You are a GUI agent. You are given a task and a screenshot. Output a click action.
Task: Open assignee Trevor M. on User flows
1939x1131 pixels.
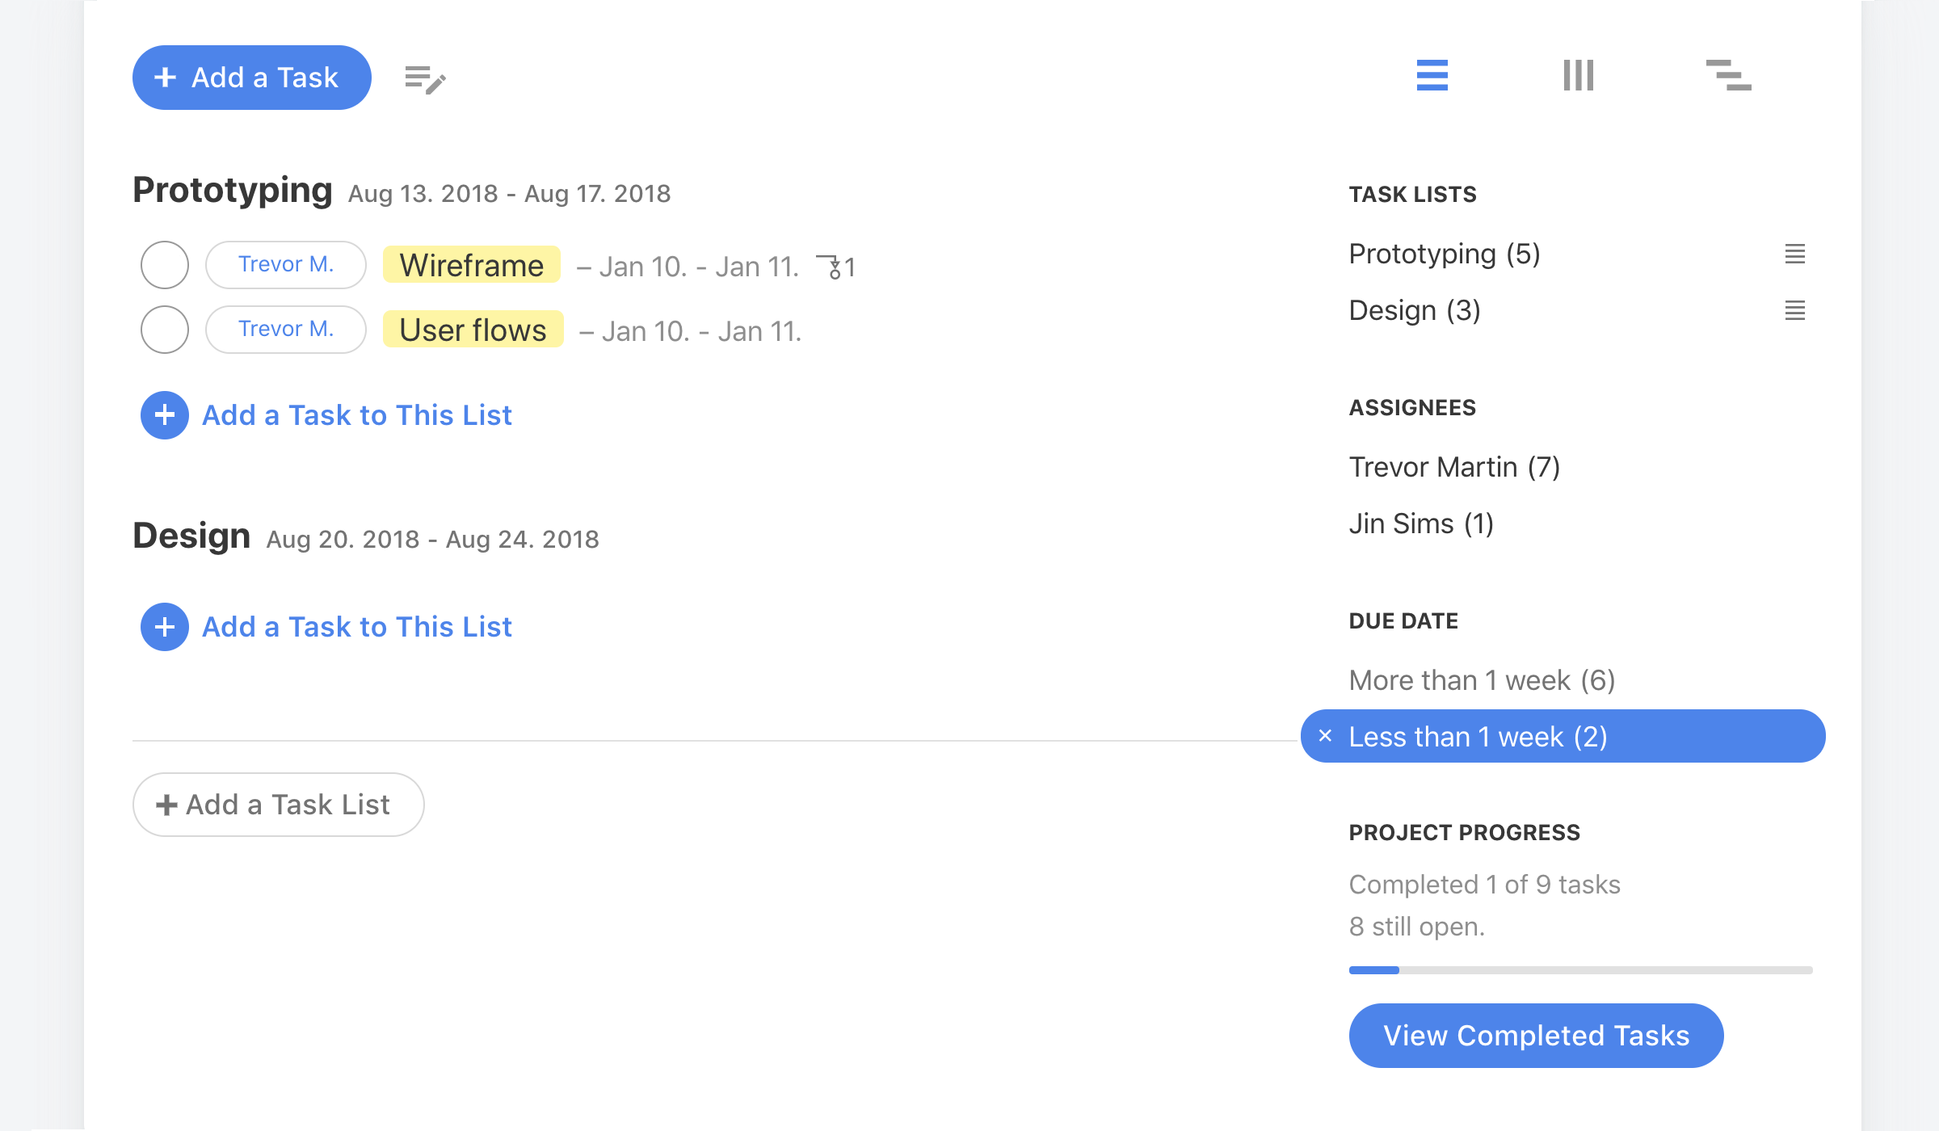[286, 330]
